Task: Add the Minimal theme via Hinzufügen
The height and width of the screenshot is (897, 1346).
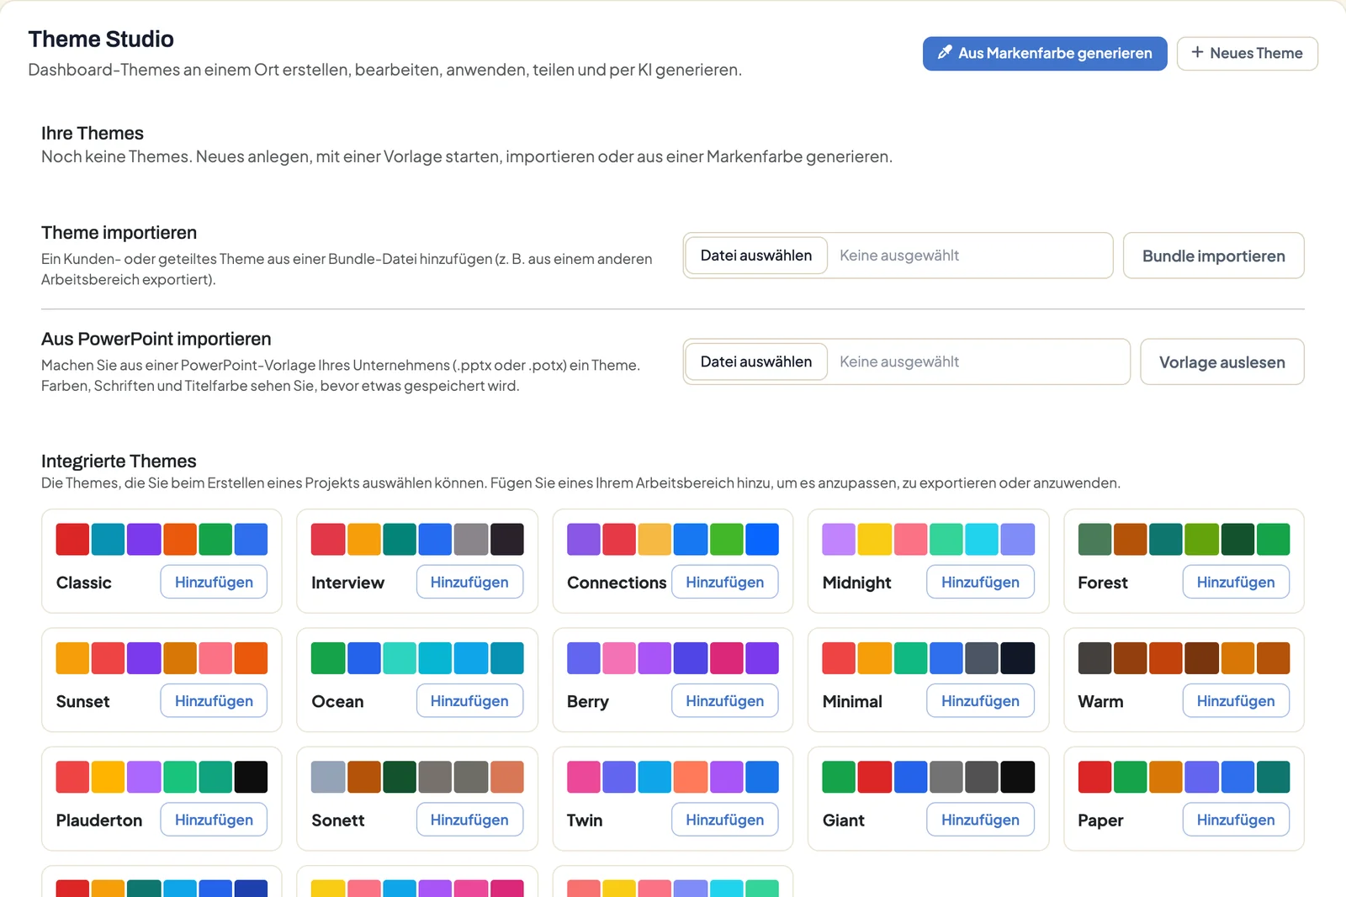Action: click(980, 700)
